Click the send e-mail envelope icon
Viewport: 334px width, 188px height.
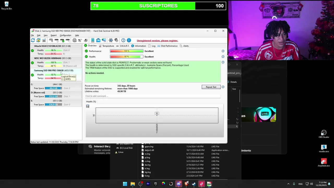tap(98, 40)
